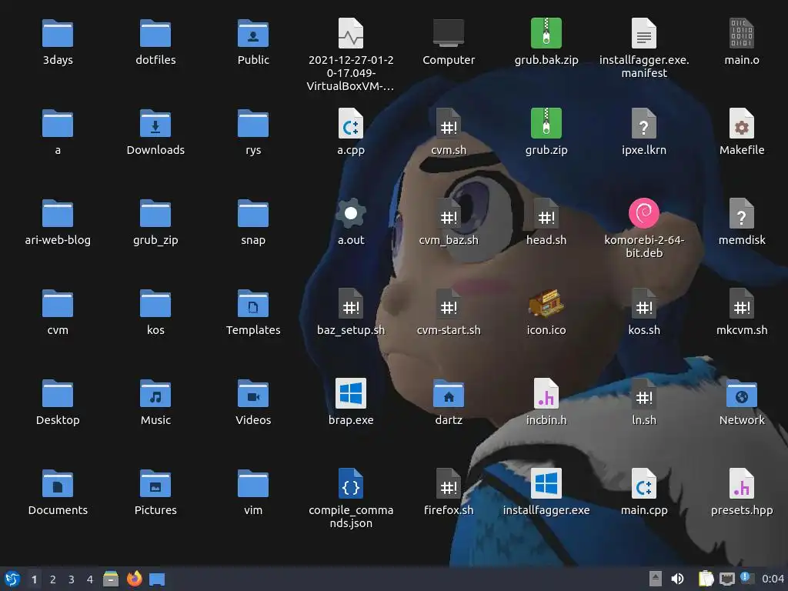Open the update notifier tray icon

(747, 579)
